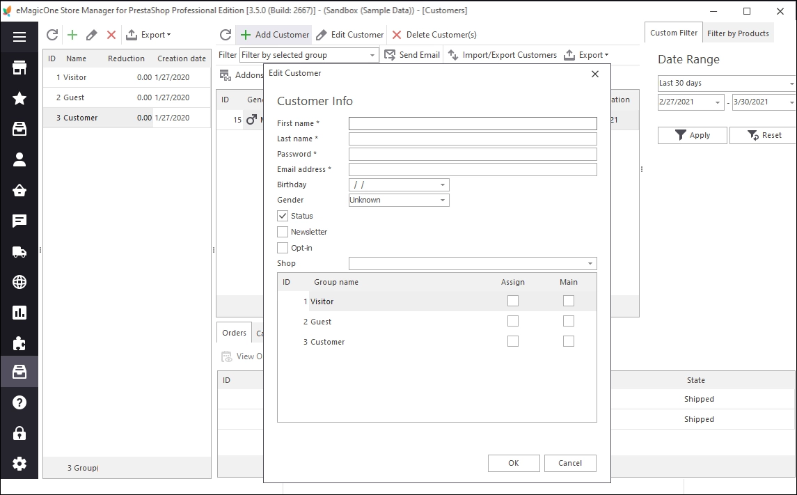Expand the Last 30 days range dropdown
Viewport: 797px width, 495px height.
pos(726,83)
